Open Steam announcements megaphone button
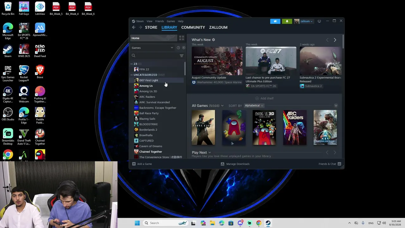405x228 pixels. (275, 21)
